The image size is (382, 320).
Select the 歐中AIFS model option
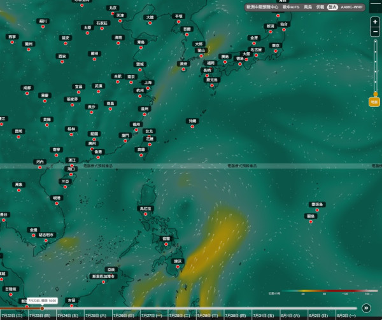coord(291,7)
